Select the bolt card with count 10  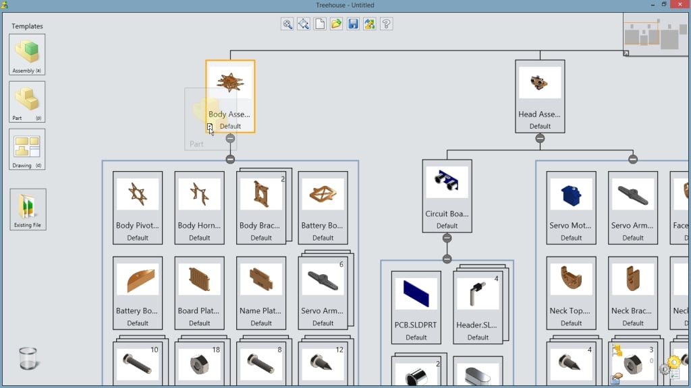point(138,364)
